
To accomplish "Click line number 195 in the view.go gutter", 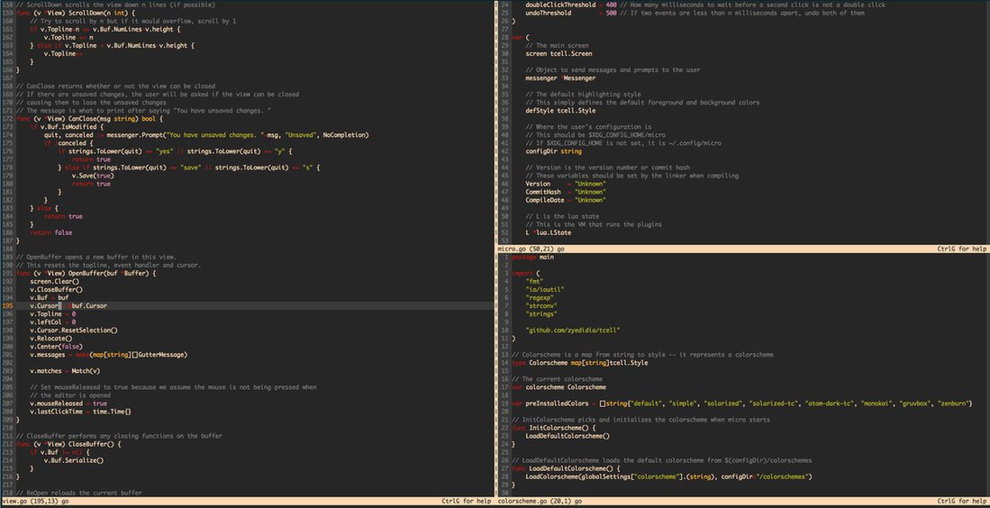I will click(7, 305).
